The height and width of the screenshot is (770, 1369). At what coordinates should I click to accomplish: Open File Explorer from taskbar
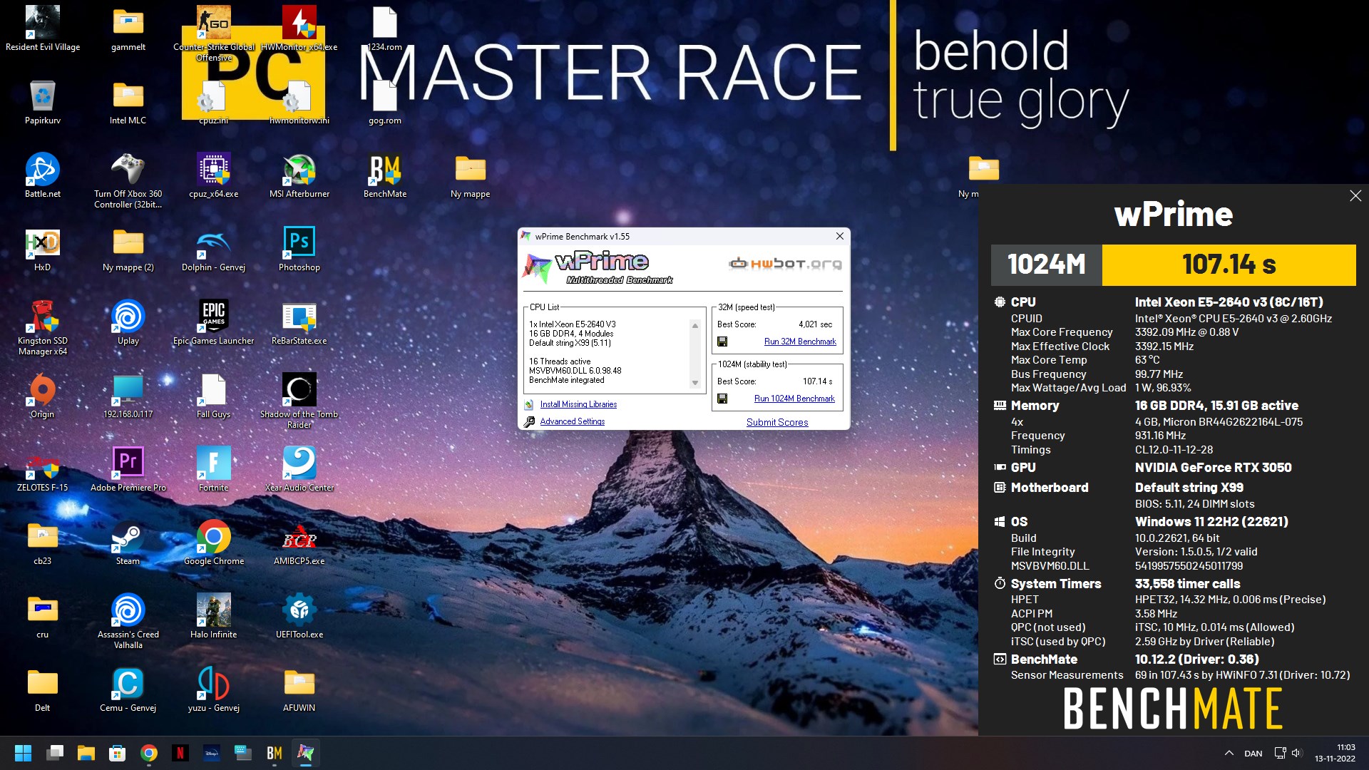86,753
